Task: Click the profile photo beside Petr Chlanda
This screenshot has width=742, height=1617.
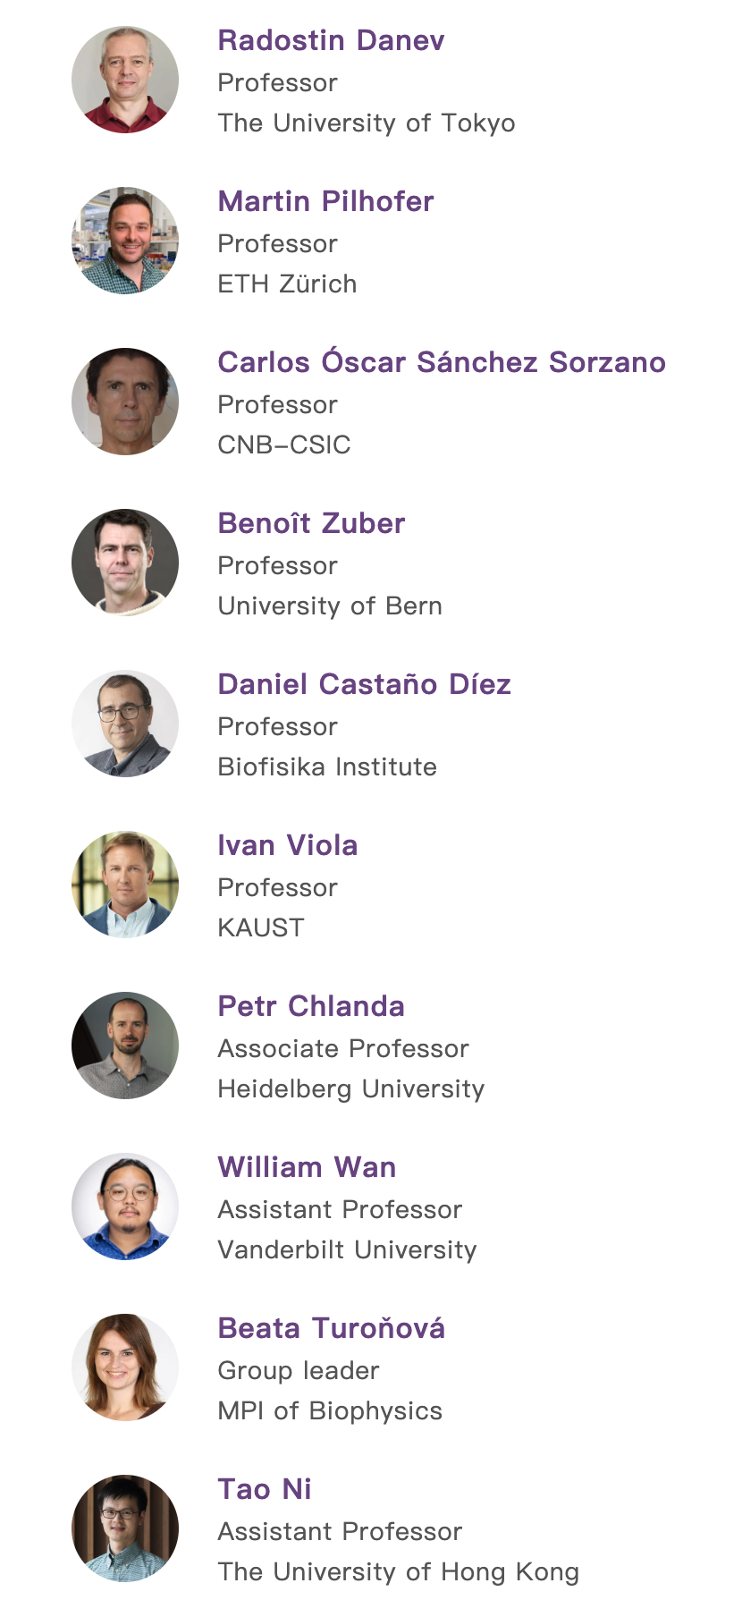Action: point(125,1046)
